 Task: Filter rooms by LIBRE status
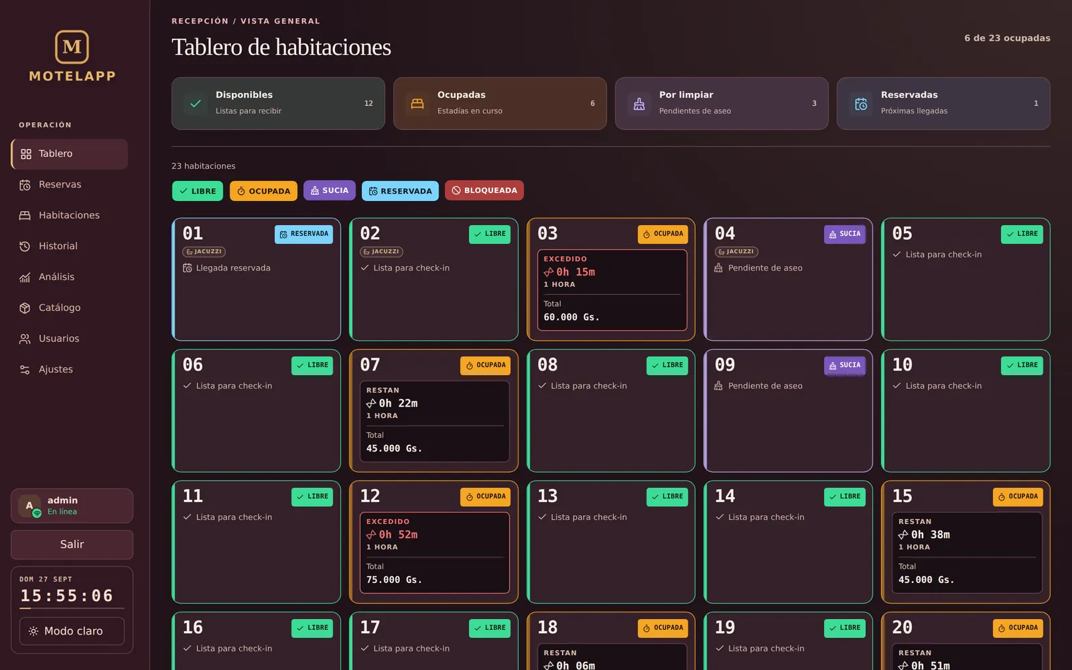click(198, 191)
